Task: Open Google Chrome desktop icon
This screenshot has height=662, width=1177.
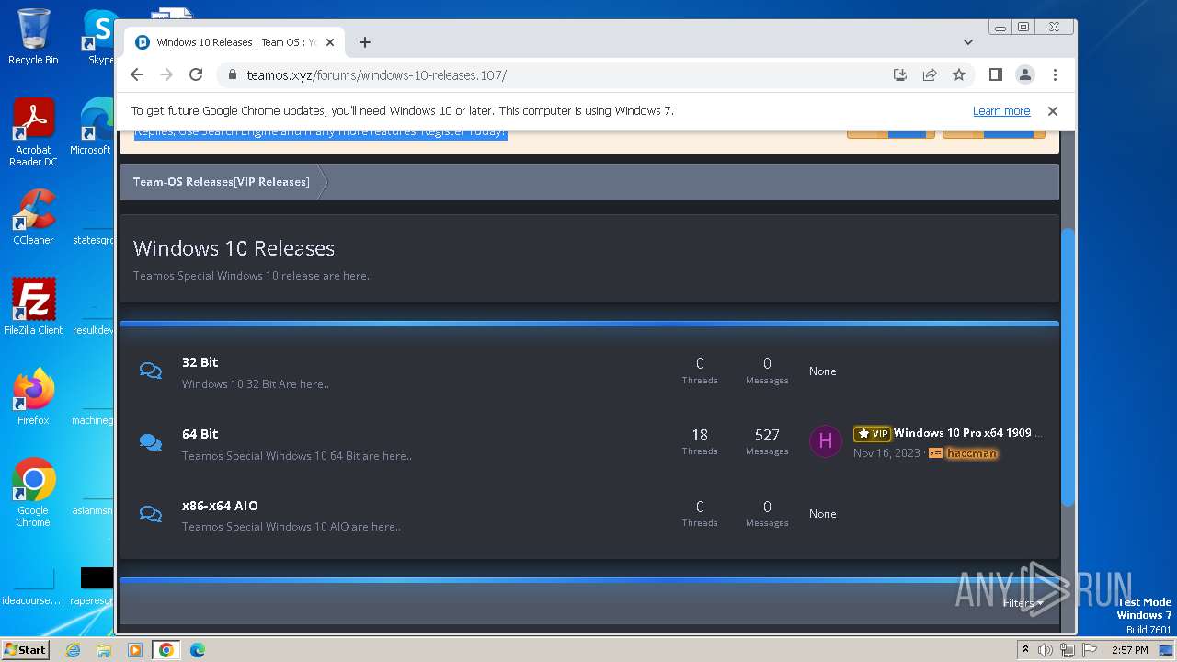Action: (33, 493)
